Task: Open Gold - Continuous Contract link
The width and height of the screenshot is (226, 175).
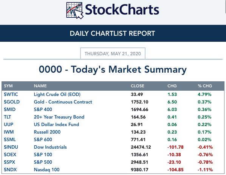Action: point(63,102)
